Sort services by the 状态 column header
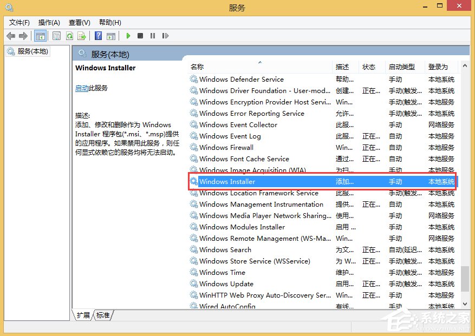Image resolution: width=475 pixels, height=336 pixels. 369,67
